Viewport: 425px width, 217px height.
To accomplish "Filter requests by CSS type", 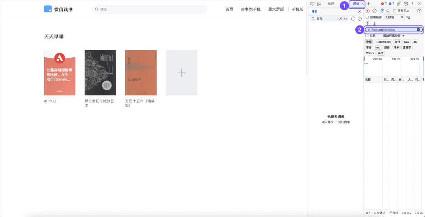I will pyautogui.click(x=407, y=42).
